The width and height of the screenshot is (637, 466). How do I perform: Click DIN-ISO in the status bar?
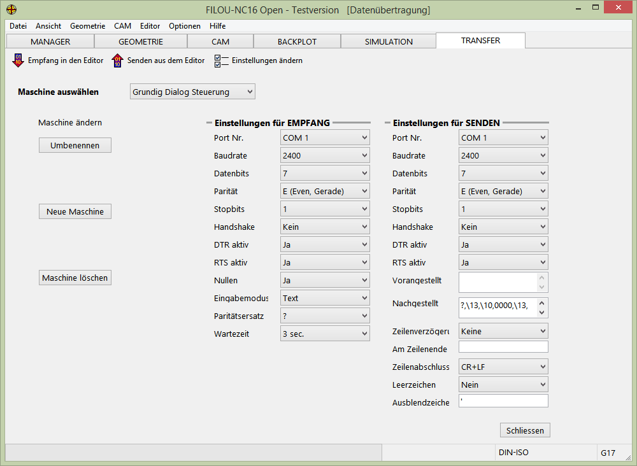point(513,452)
